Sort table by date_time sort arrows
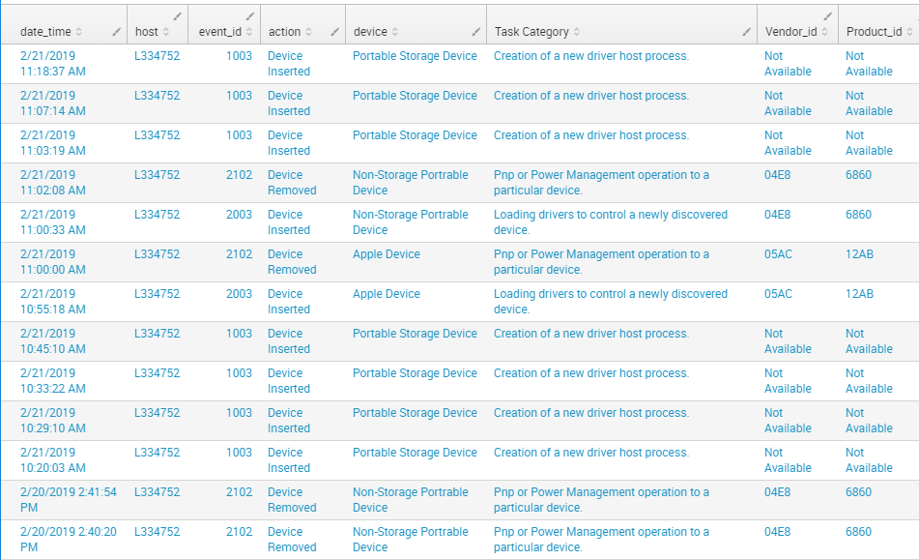 (78, 32)
